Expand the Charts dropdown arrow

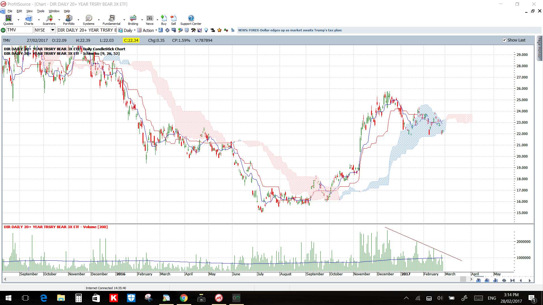(38, 20)
